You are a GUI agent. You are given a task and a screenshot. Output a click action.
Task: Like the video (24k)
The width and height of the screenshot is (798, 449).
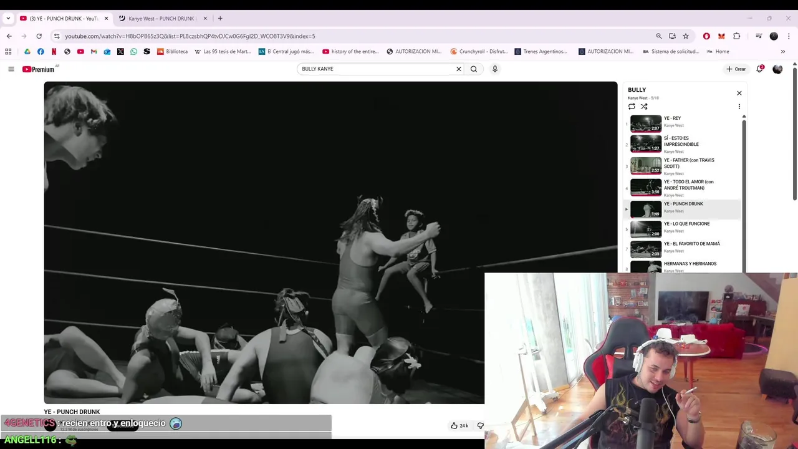pos(459,426)
